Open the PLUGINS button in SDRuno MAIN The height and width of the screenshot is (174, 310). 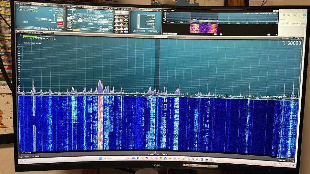28,4
